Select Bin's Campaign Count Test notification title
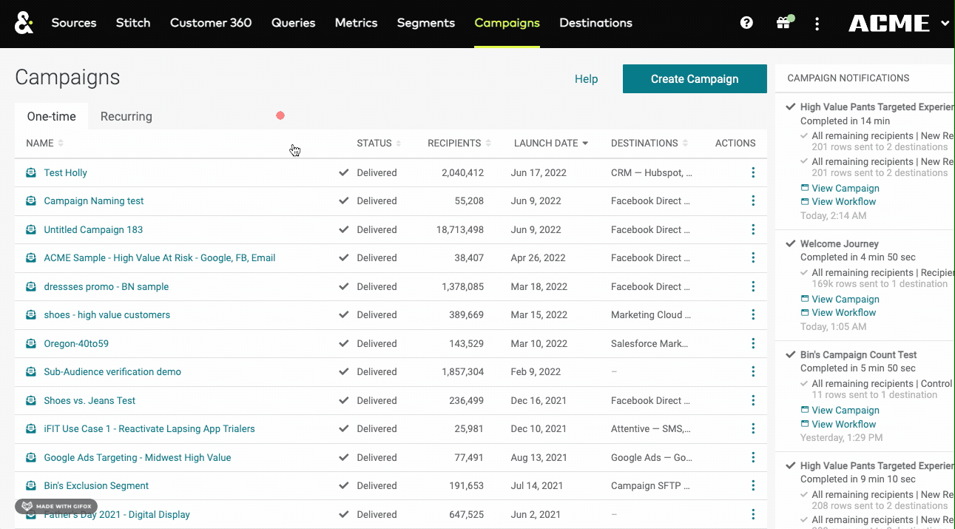Viewport: 955px width, 529px height. pyautogui.click(x=859, y=354)
